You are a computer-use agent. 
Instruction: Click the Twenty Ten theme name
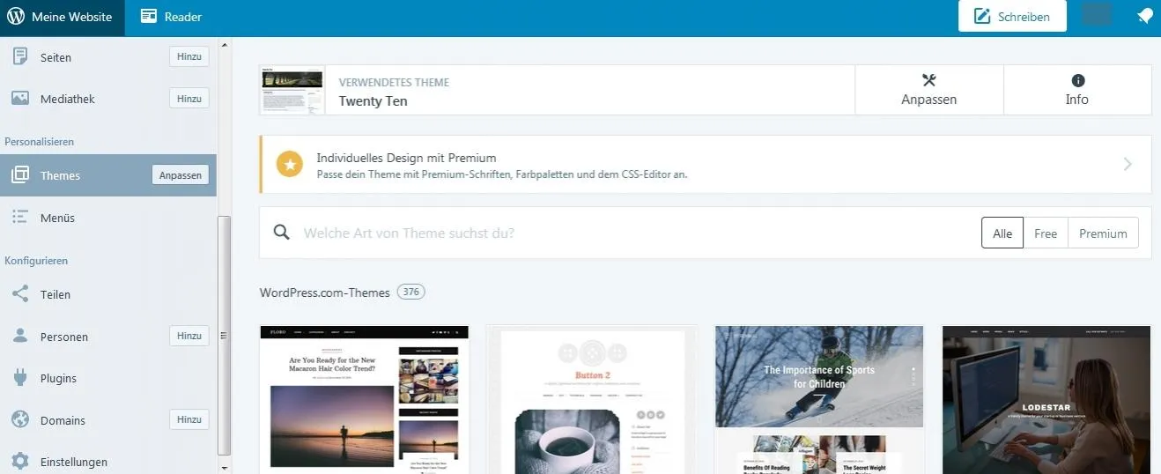[x=373, y=100]
